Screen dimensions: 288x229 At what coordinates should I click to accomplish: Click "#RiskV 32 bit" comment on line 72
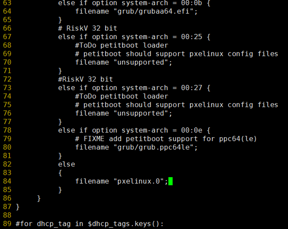pyautogui.click(x=86, y=79)
